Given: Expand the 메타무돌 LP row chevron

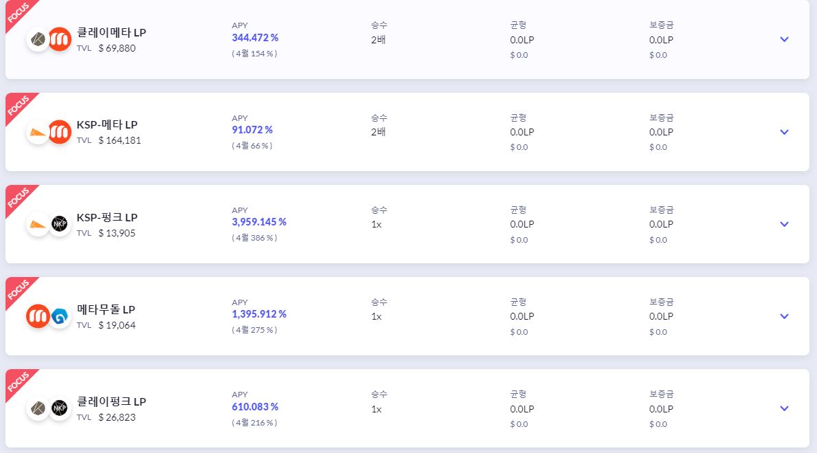Looking at the screenshot, I should pos(784,316).
